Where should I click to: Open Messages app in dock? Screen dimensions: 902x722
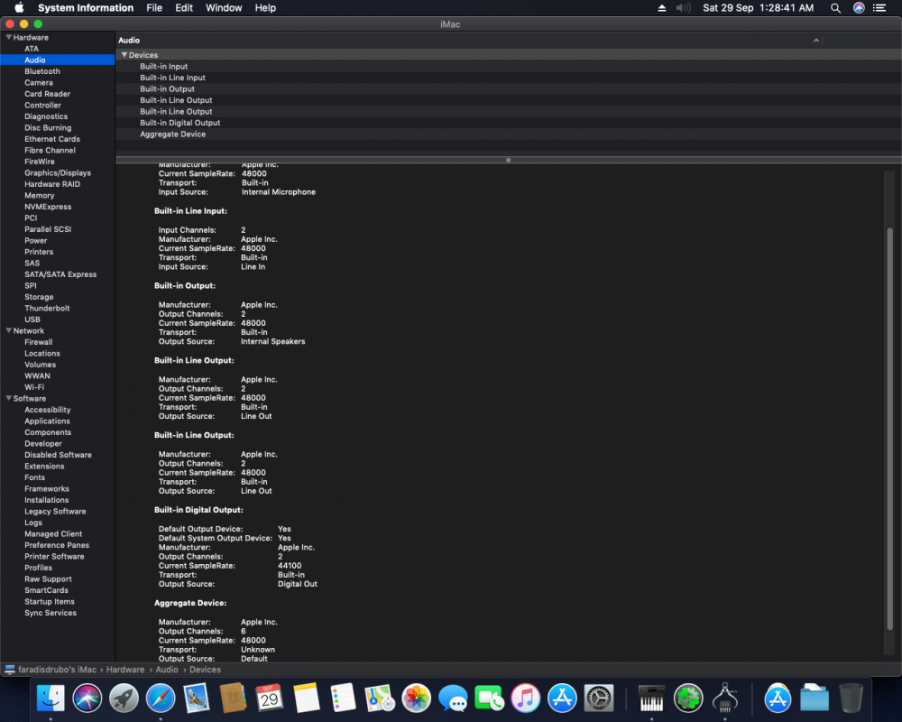(x=453, y=699)
